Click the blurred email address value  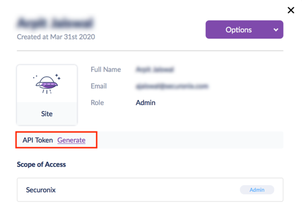pyautogui.click(x=172, y=86)
